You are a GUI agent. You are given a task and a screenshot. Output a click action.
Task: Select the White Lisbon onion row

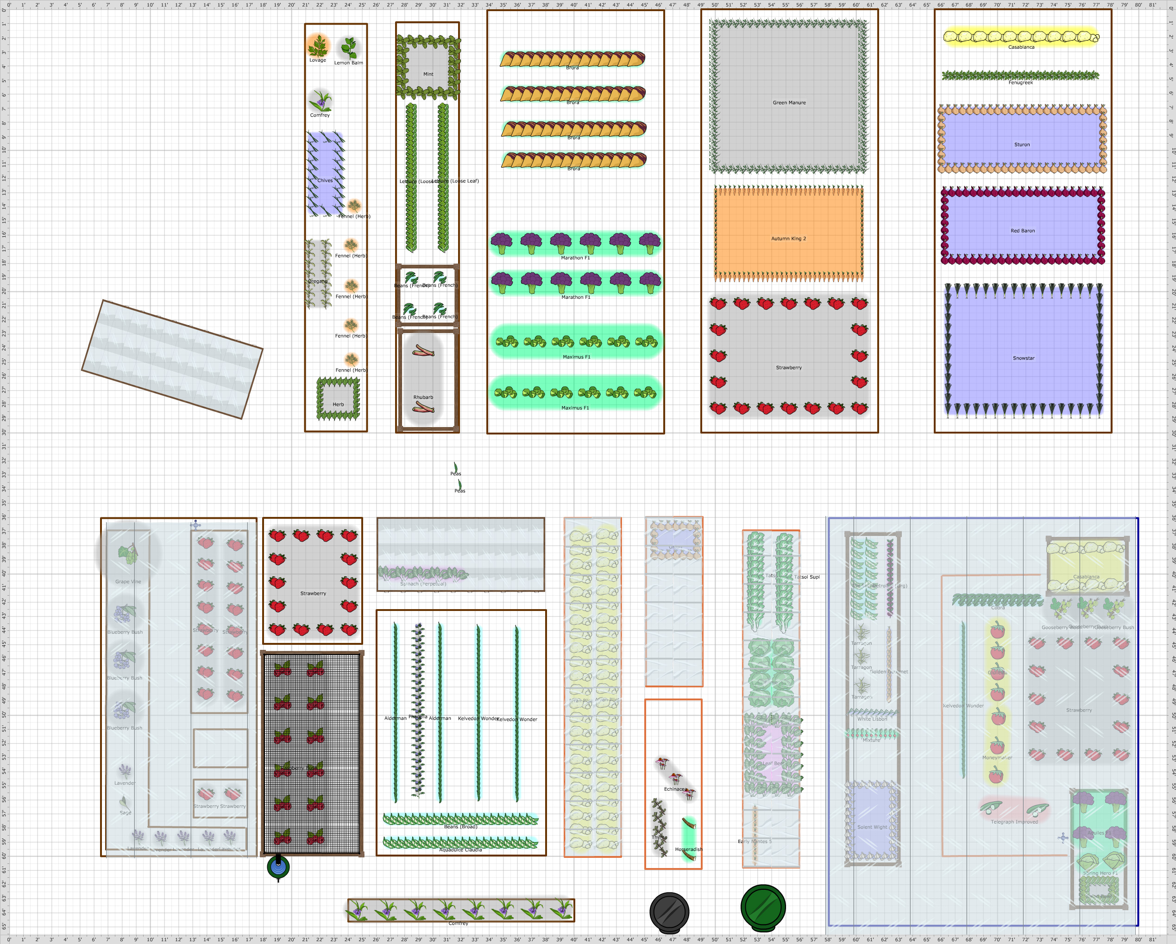(873, 712)
